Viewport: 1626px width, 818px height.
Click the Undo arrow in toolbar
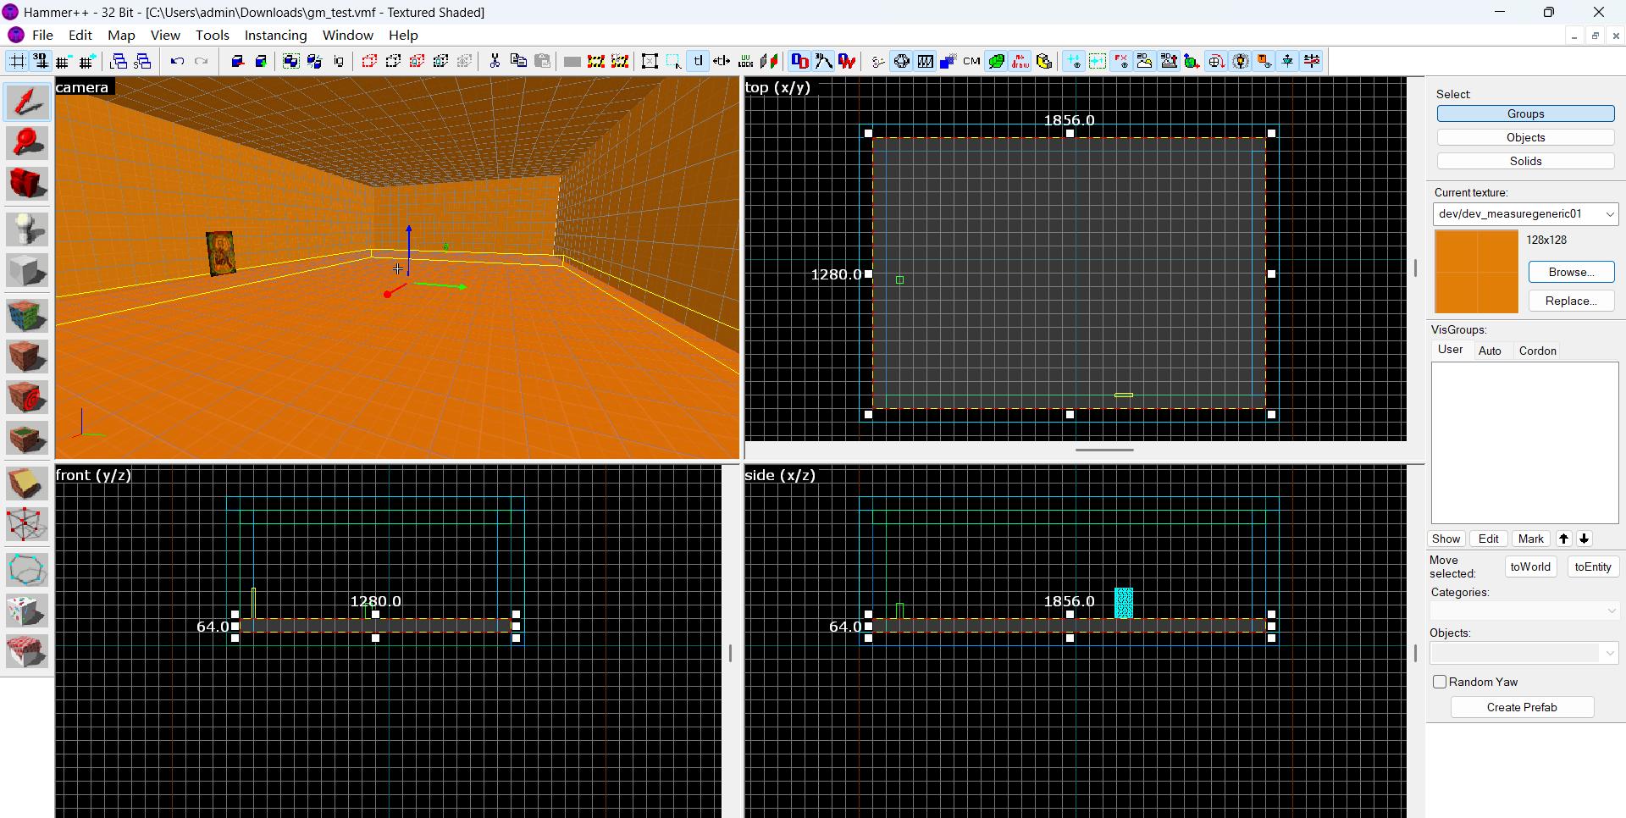[x=177, y=61]
